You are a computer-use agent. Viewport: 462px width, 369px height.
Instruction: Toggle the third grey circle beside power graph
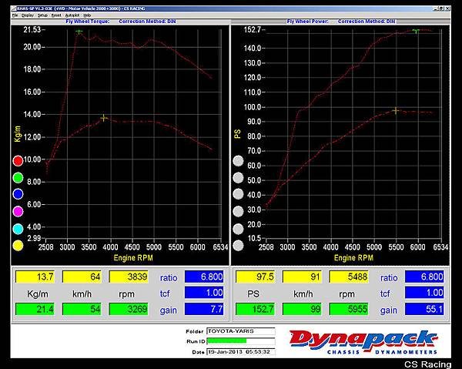pyautogui.click(x=238, y=194)
